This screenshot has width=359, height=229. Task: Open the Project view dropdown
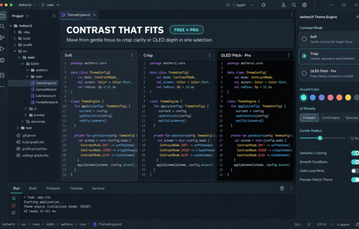click(x=20, y=16)
